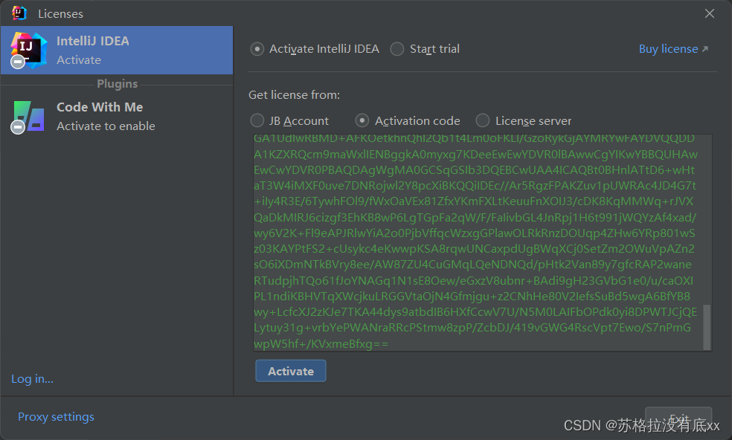This screenshot has width=732, height=440.
Task: Click the Code With Me plugin icon
Action: click(28, 117)
